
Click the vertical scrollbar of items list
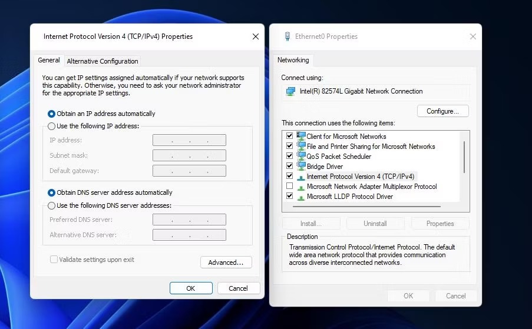pos(464,157)
